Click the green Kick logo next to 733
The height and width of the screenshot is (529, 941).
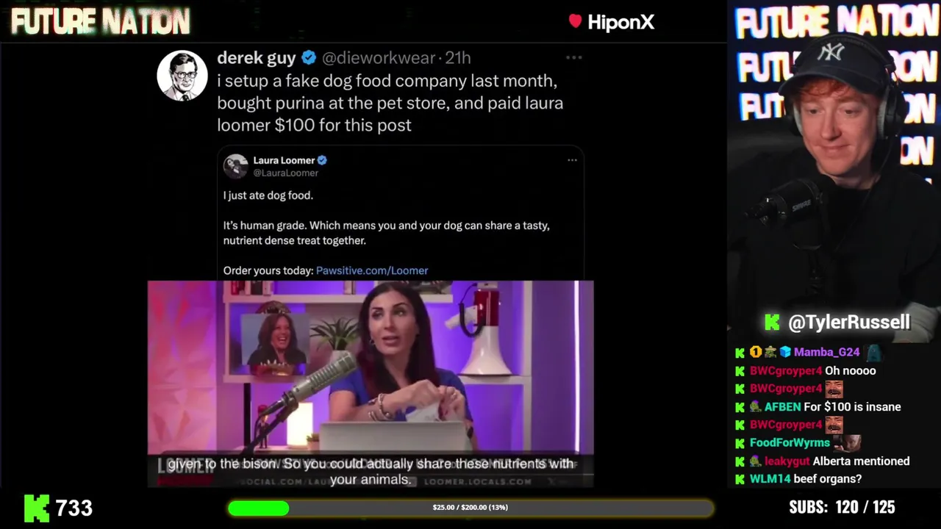(37, 508)
